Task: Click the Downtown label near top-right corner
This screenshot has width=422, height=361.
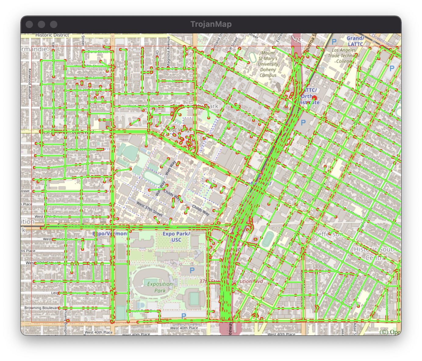Action: click(x=383, y=40)
